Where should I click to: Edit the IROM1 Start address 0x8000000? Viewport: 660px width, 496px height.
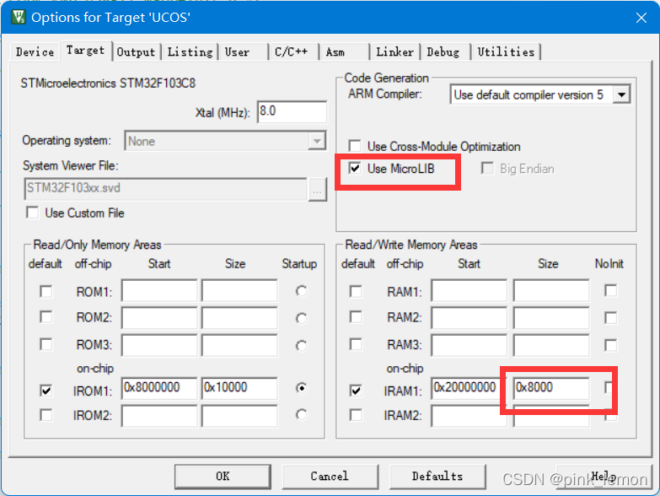click(x=159, y=388)
